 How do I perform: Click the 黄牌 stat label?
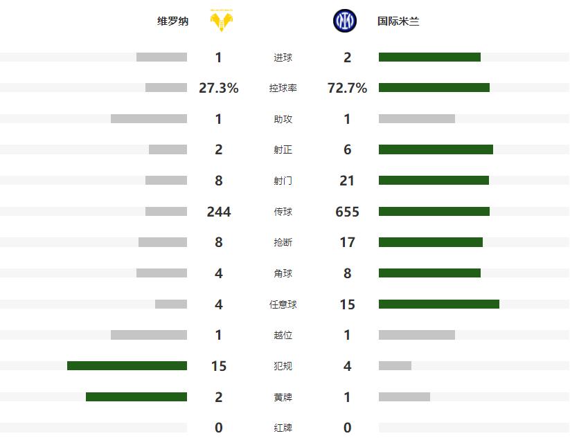coord(283,397)
